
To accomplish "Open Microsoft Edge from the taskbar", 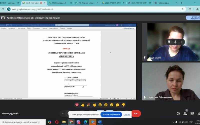I will 85,122.
